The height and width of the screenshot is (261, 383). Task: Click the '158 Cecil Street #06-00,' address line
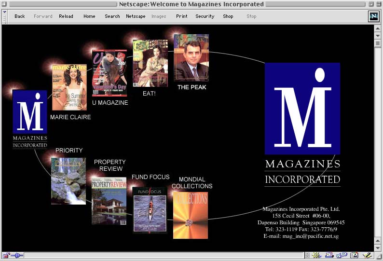tap(301, 216)
